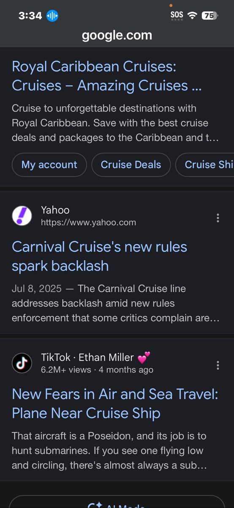Viewport: 234px width, 508px height.
Task: Tap the Yahoo site logo icon
Action: tap(22, 215)
